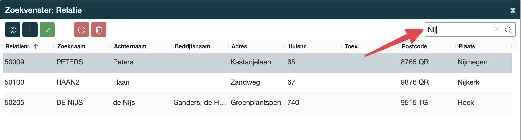Add a new relation with plus button

[30, 30]
